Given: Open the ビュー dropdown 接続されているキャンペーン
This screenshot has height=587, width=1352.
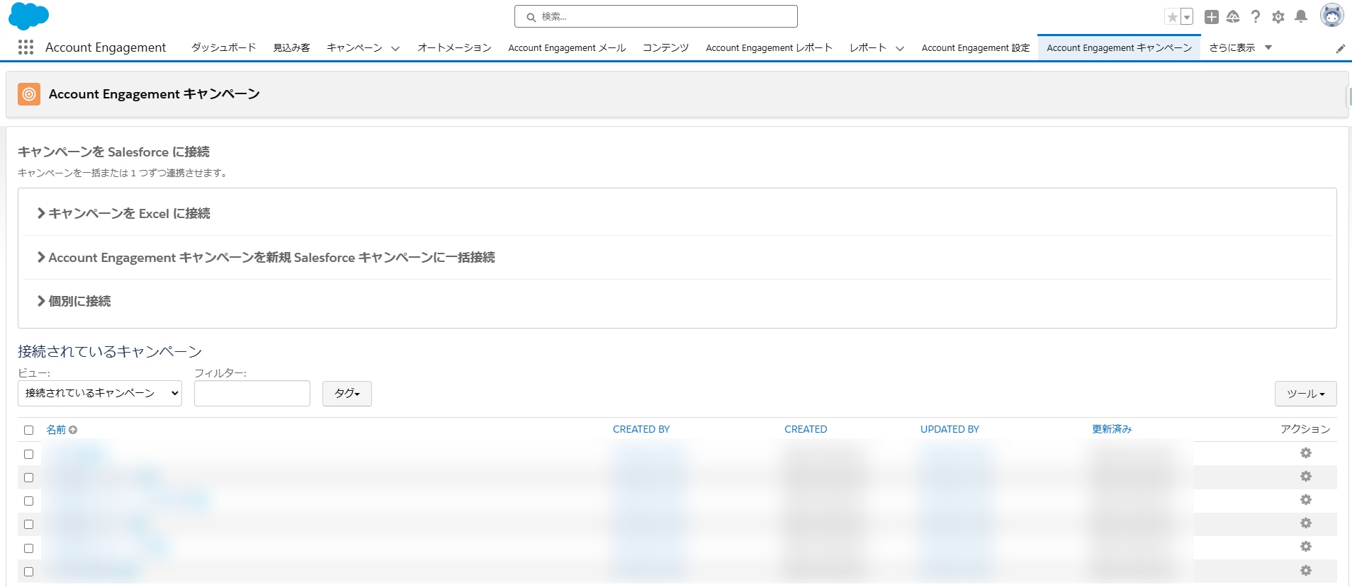Looking at the screenshot, I should pyautogui.click(x=100, y=393).
